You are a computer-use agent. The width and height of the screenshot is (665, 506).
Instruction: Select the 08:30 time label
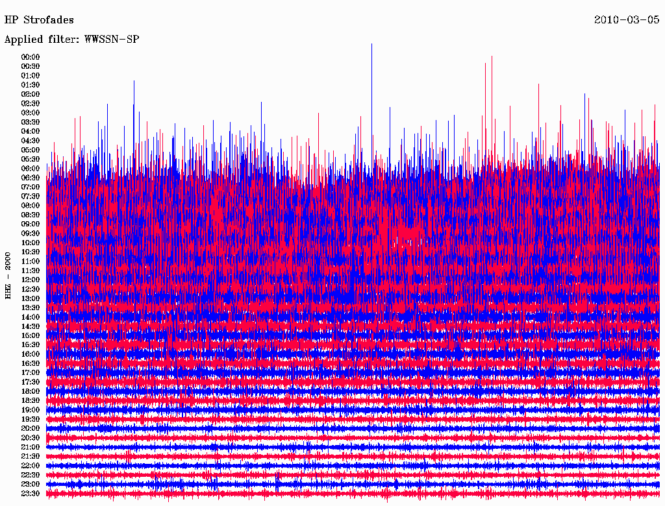(31, 215)
